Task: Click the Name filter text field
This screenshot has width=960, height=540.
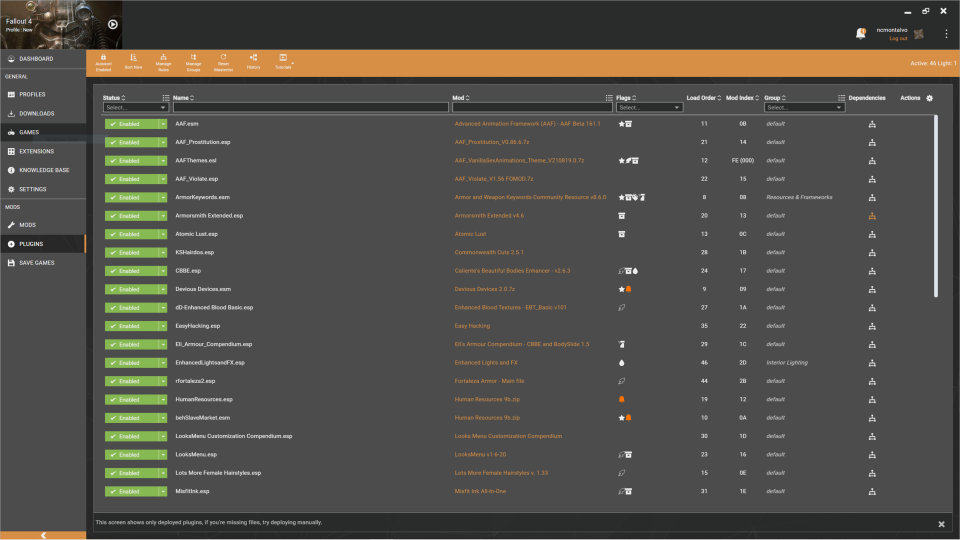Action: [310, 107]
